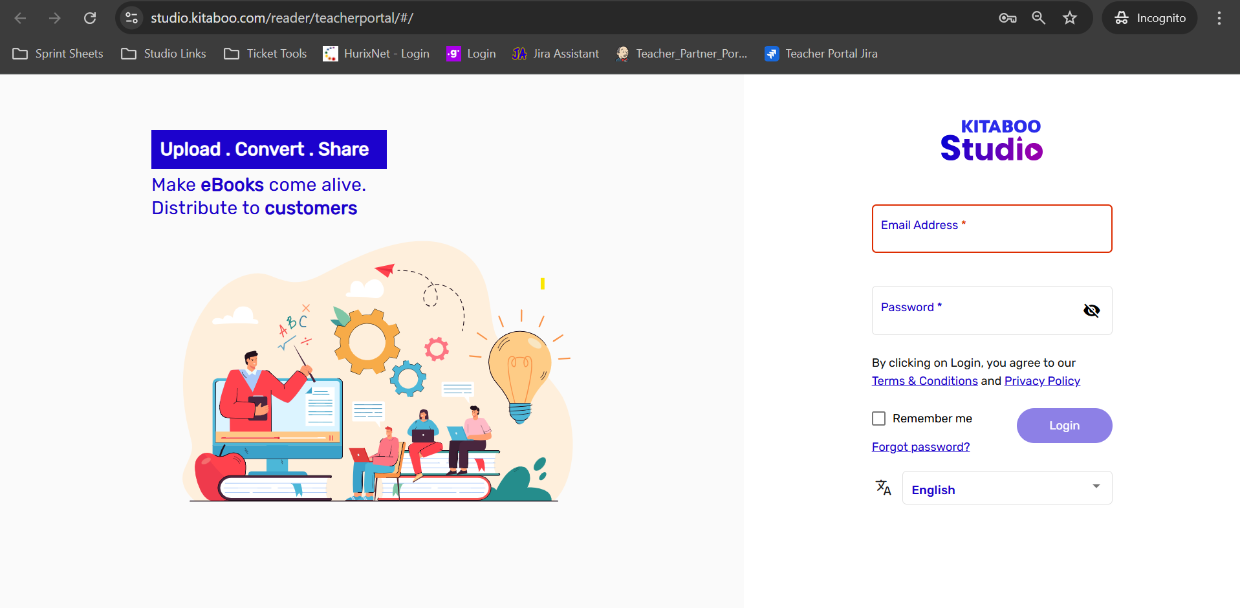The image size is (1240, 608).
Task: Open Teacher_Partner_Por... bookmark
Action: tap(682, 54)
